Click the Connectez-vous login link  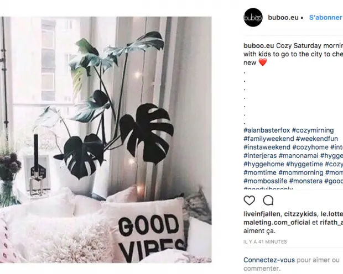269,260
